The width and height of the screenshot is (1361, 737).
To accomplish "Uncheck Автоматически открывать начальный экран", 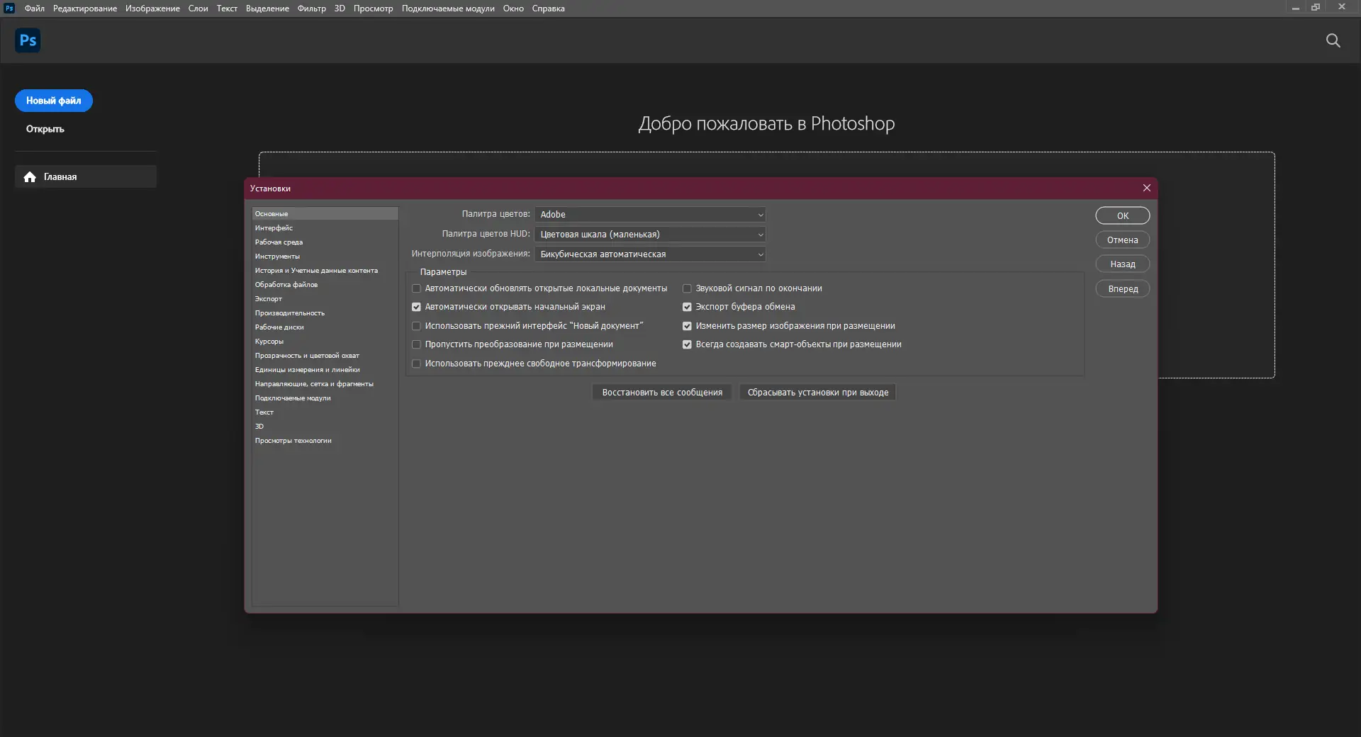I will (416, 307).
